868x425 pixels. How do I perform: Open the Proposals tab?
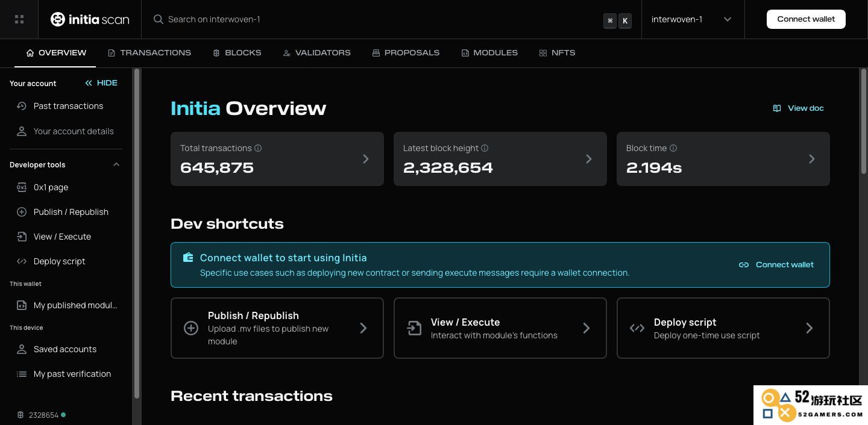click(406, 53)
